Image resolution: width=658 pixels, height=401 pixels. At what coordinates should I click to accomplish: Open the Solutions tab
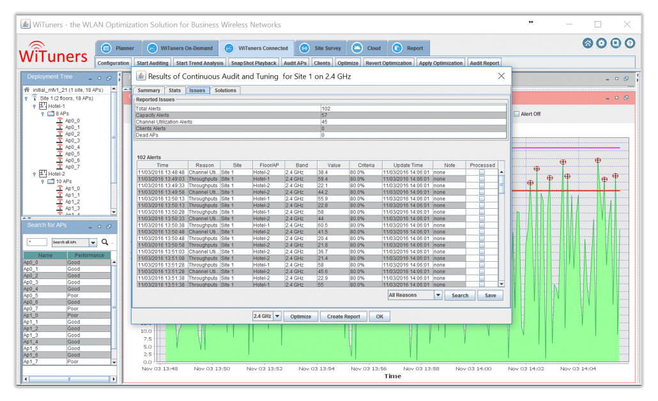coord(226,90)
